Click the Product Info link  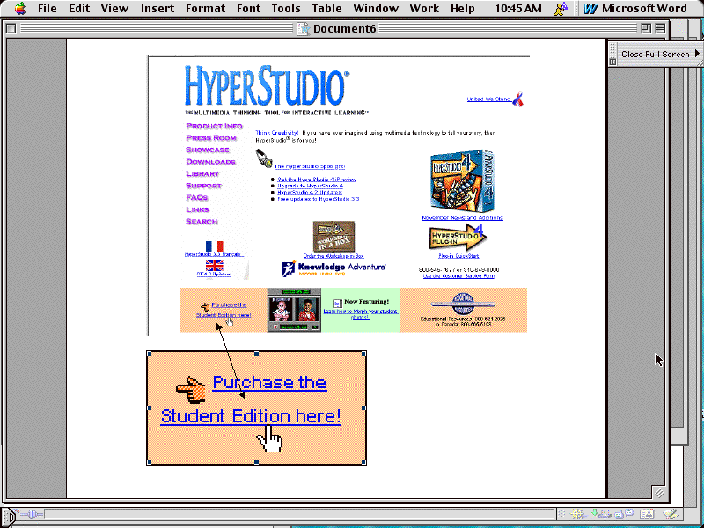tap(214, 126)
